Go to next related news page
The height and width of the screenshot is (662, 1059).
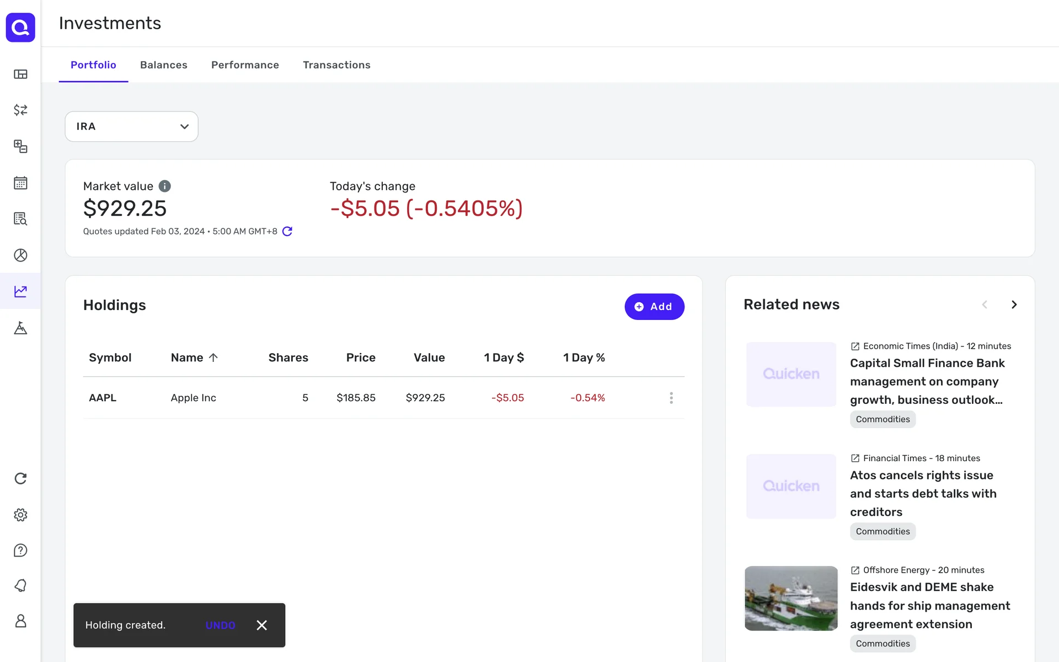tap(1013, 305)
